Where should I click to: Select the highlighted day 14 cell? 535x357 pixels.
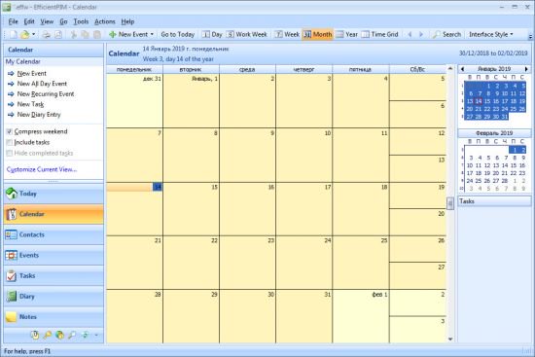pos(134,208)
